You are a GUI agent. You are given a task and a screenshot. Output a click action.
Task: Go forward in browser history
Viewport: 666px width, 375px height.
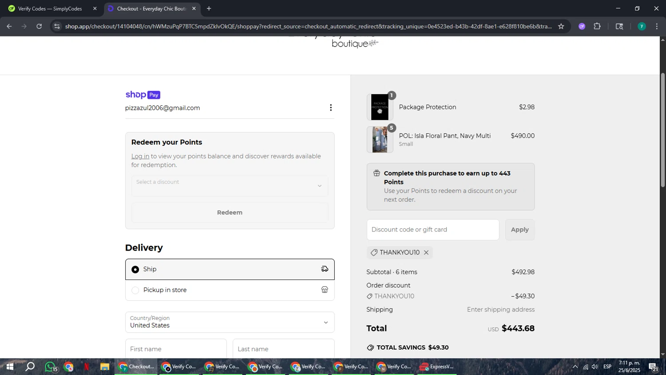[x=24, y=26]
